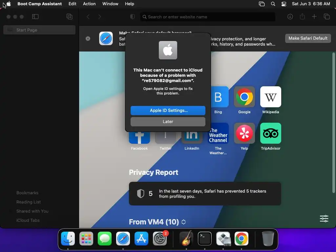Go forward with the forward arrow
The height and width of the screenshot is (252, 336).
[99, 17]
